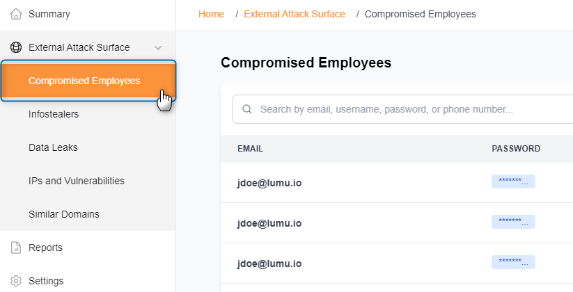Viewport: 573px width, 292px height.
Task: Open IPs and Vulnerabilities
Action: [77, 181]
